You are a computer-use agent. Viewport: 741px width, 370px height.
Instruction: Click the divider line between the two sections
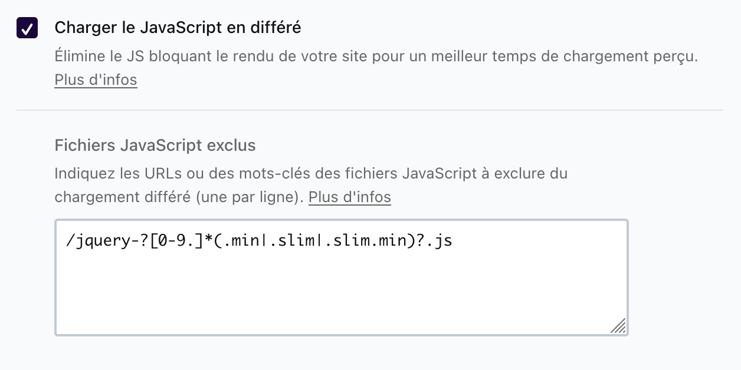(370, 110)
